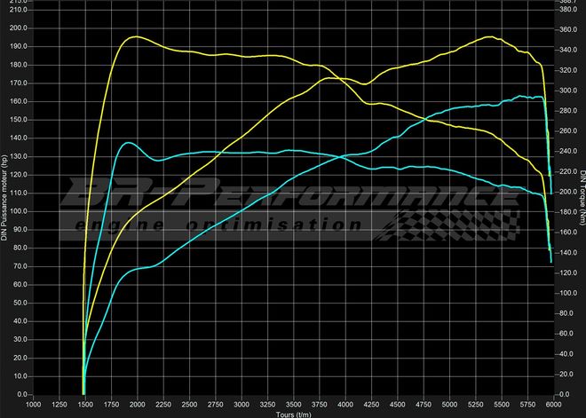Screen dimensions: 586x418
Task: Click the cyan torque curve peak near 1900 rpm
Action: pyautogui.click(x=129, y=142)
